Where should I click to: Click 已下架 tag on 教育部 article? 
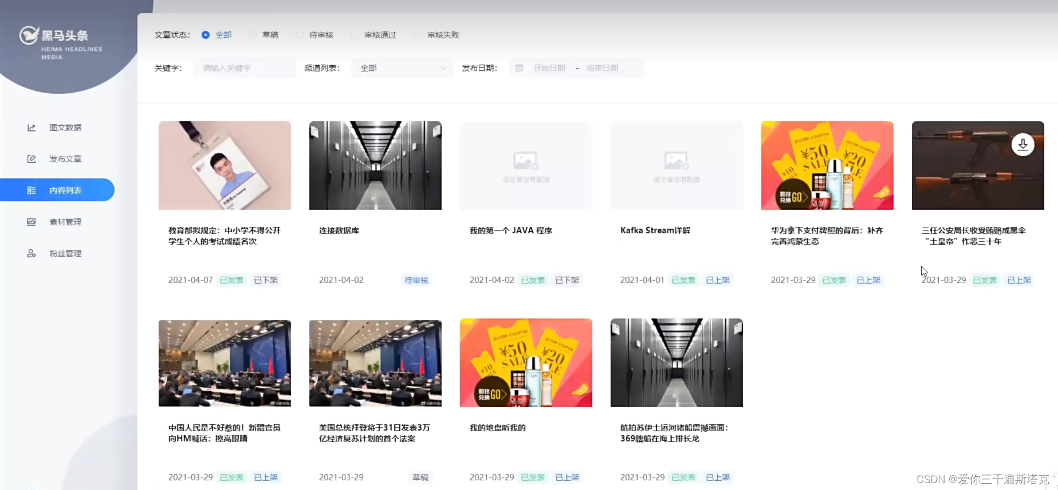pyautogui.click(x=266, y=280)
